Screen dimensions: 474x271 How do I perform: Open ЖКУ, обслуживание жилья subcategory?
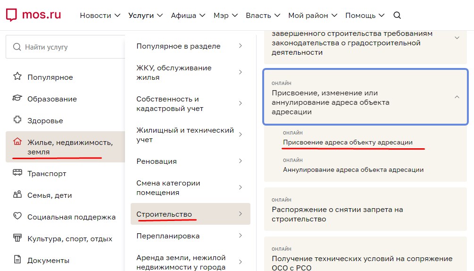pos(191,73)
